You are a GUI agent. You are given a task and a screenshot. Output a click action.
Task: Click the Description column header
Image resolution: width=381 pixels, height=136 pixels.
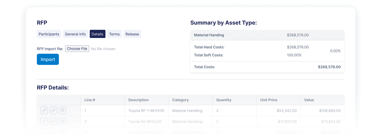138,100
